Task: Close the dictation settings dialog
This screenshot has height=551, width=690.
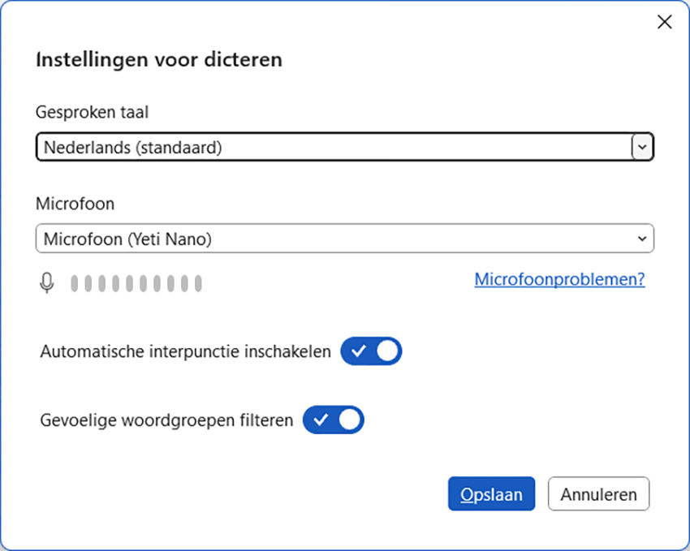Action: coord(664,22)
